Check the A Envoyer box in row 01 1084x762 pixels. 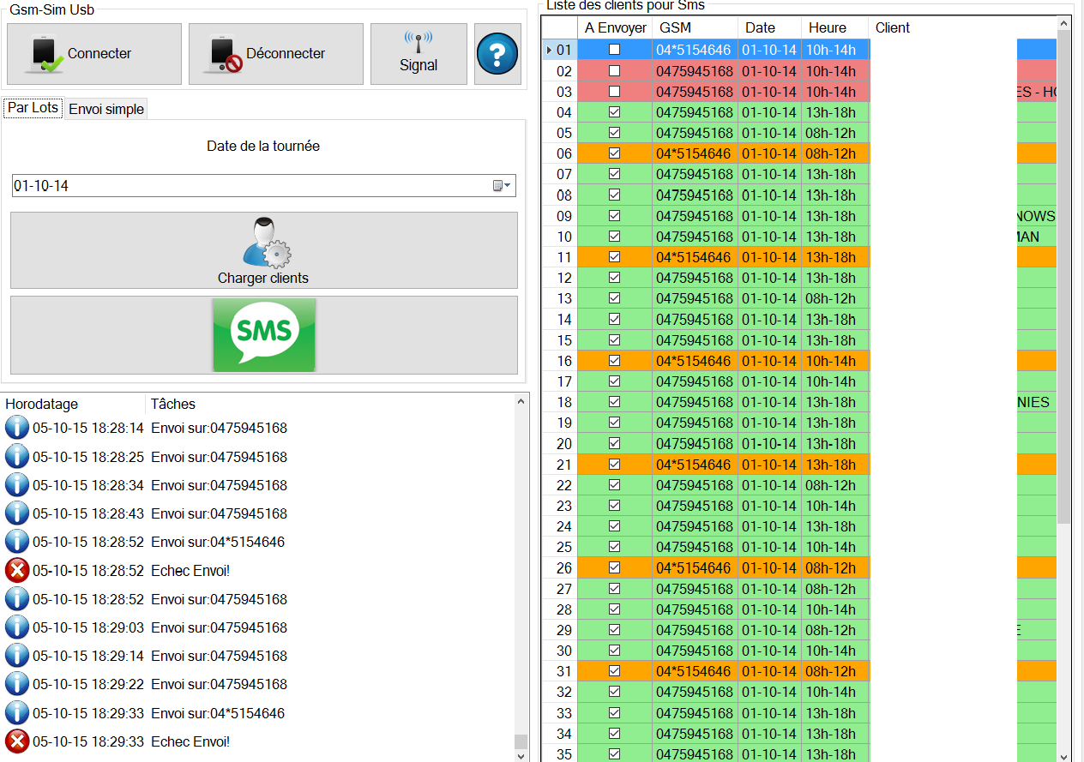[x=614, y=51]
